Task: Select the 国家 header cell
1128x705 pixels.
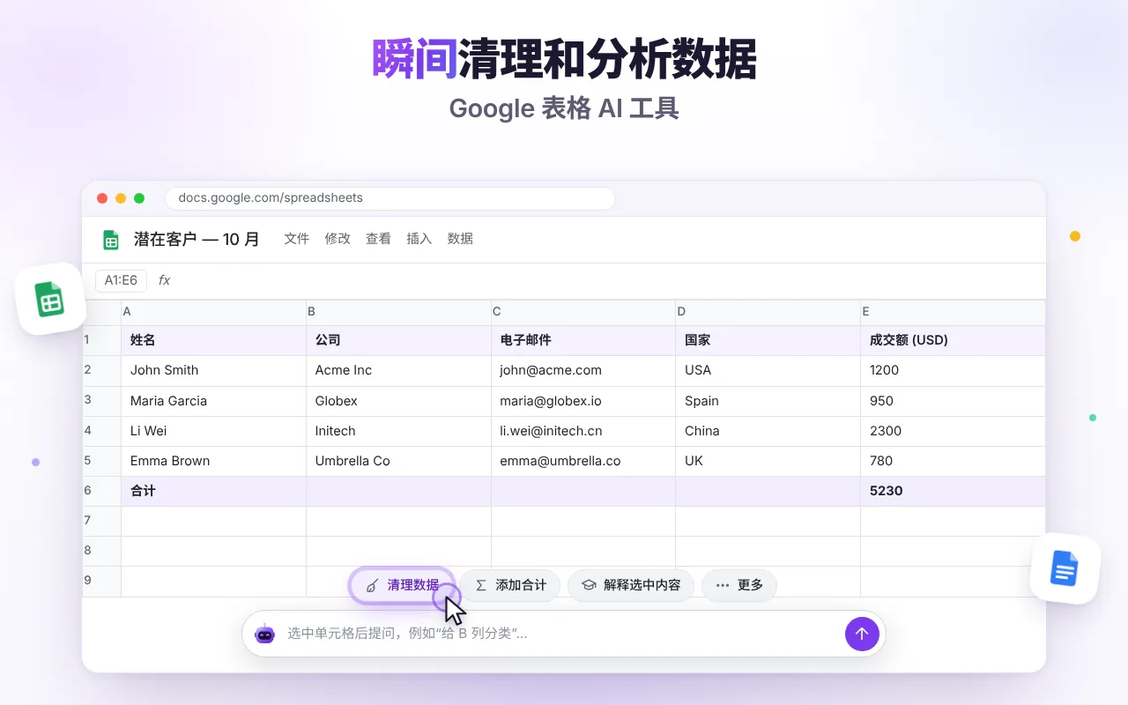Action: 768,340
